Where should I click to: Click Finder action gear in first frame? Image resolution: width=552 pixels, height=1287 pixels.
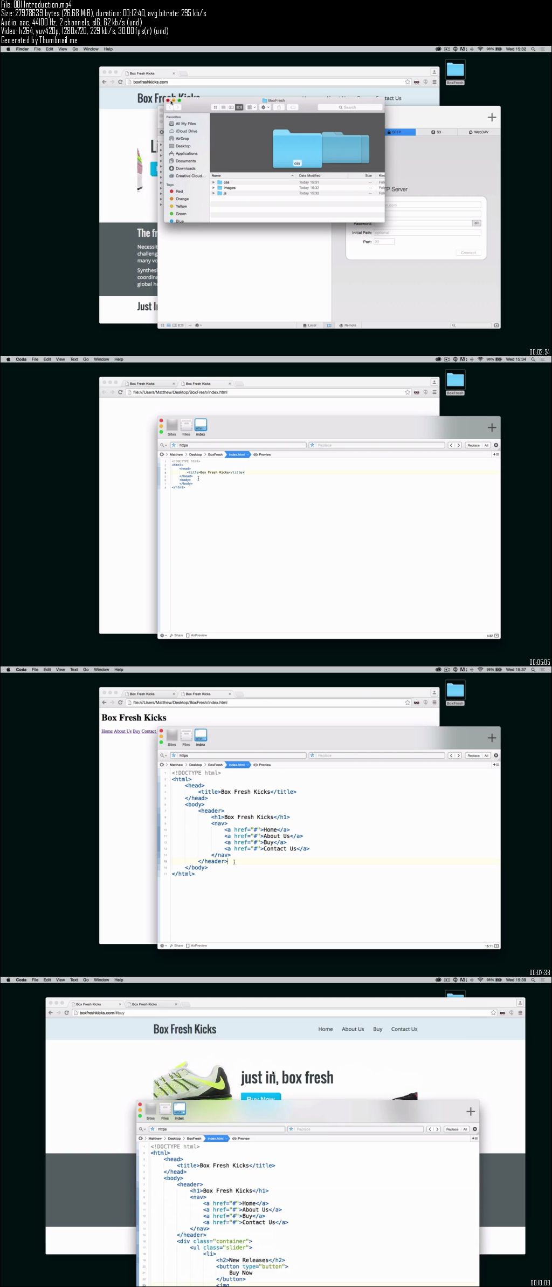[x=265, y=107]
